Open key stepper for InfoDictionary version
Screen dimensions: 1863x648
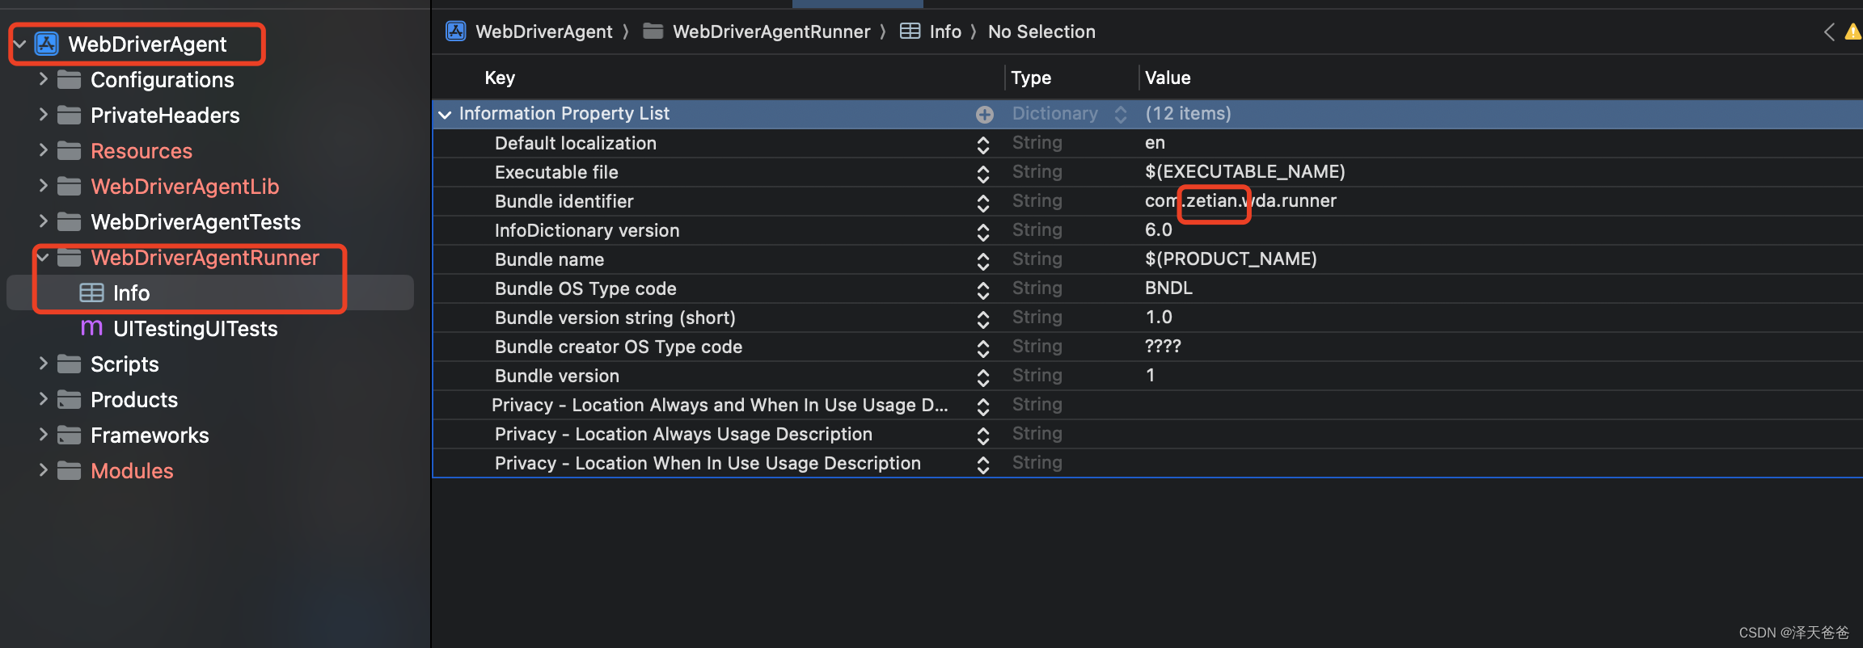coord(983,232)
